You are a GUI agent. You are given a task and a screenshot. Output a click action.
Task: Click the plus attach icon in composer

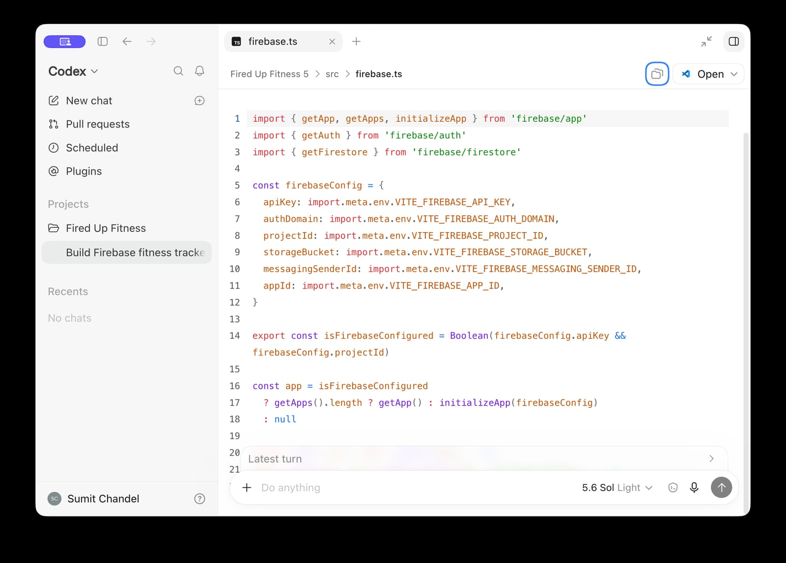(x=247, y=487)
